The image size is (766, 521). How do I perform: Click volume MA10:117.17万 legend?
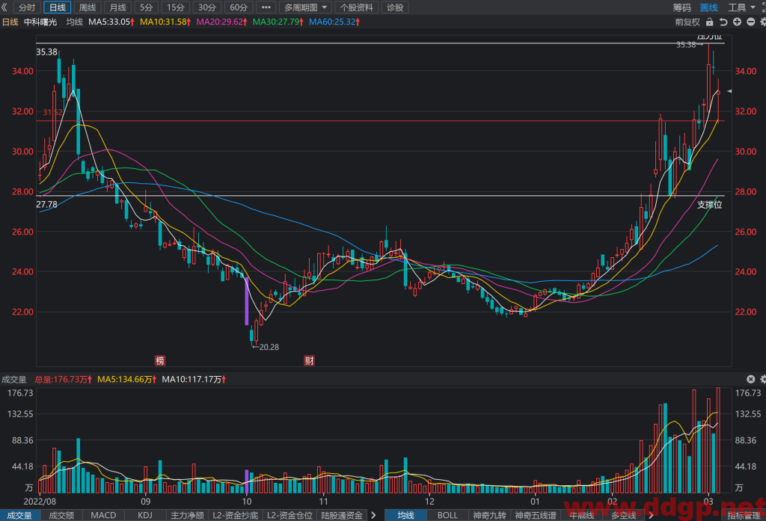[x=194, y=380]
